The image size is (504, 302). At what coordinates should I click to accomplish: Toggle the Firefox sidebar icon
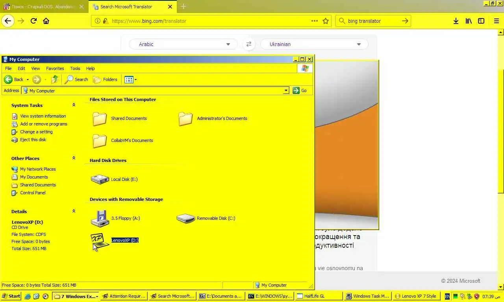[x=481, y=21]
